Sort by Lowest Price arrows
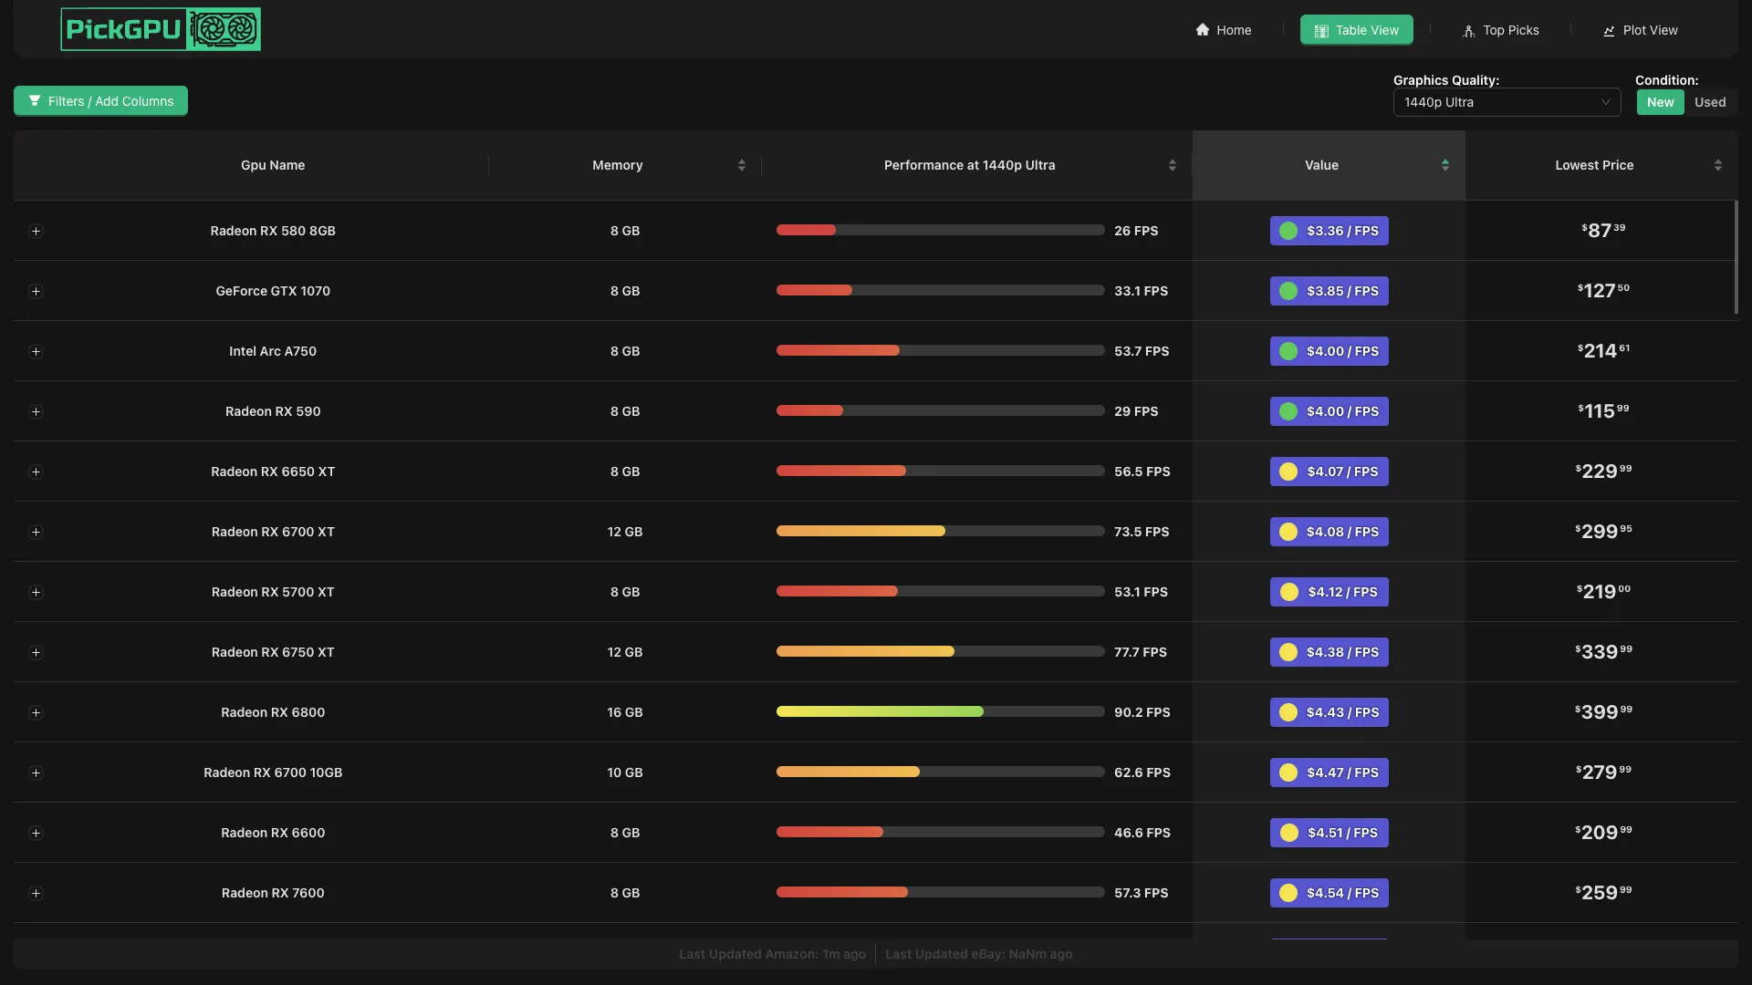1752x985 pixels. [x=1718, y=165]
